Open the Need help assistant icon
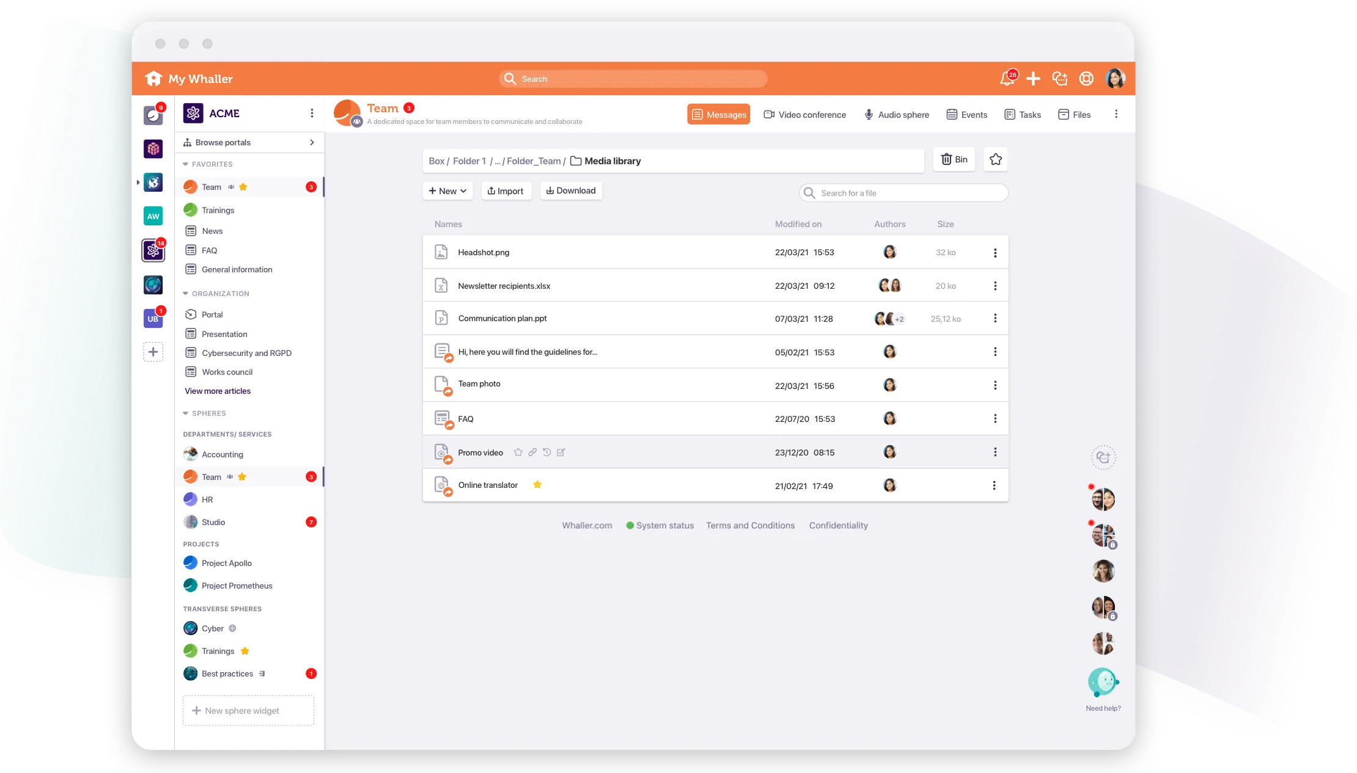 pos(1103,682)
